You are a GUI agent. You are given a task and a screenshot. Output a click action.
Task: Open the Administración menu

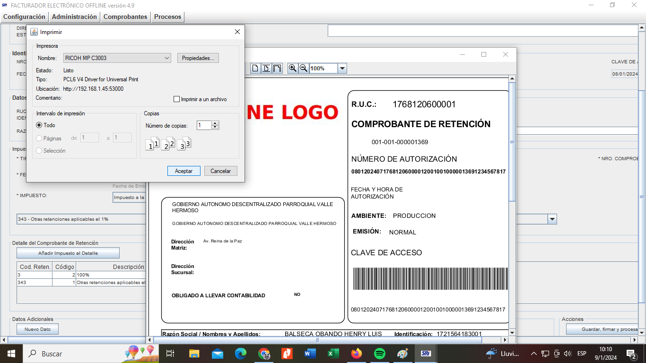click(74, 17)
